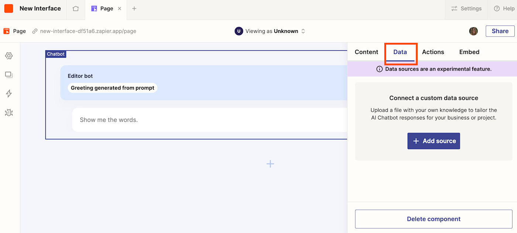Screen dimensions: 517x233
Task: Click the link icon beside the page URL
Action: pyautogui.click(x=34, y=31)
